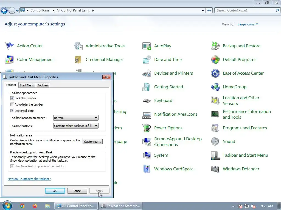Show hidden tray icons arrow
This screenshot has height=210, width=281.
click(233, 206)
